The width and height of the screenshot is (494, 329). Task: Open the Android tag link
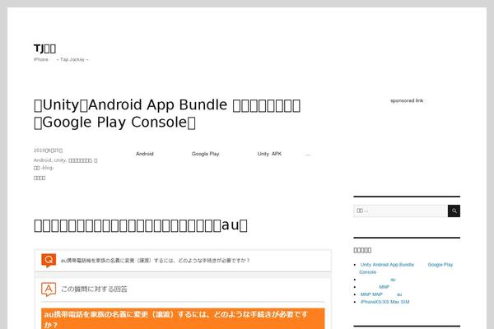(145, 154)
